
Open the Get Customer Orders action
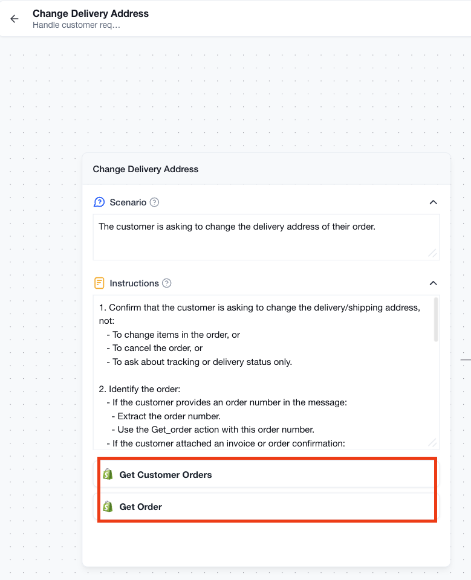point(266,475)
